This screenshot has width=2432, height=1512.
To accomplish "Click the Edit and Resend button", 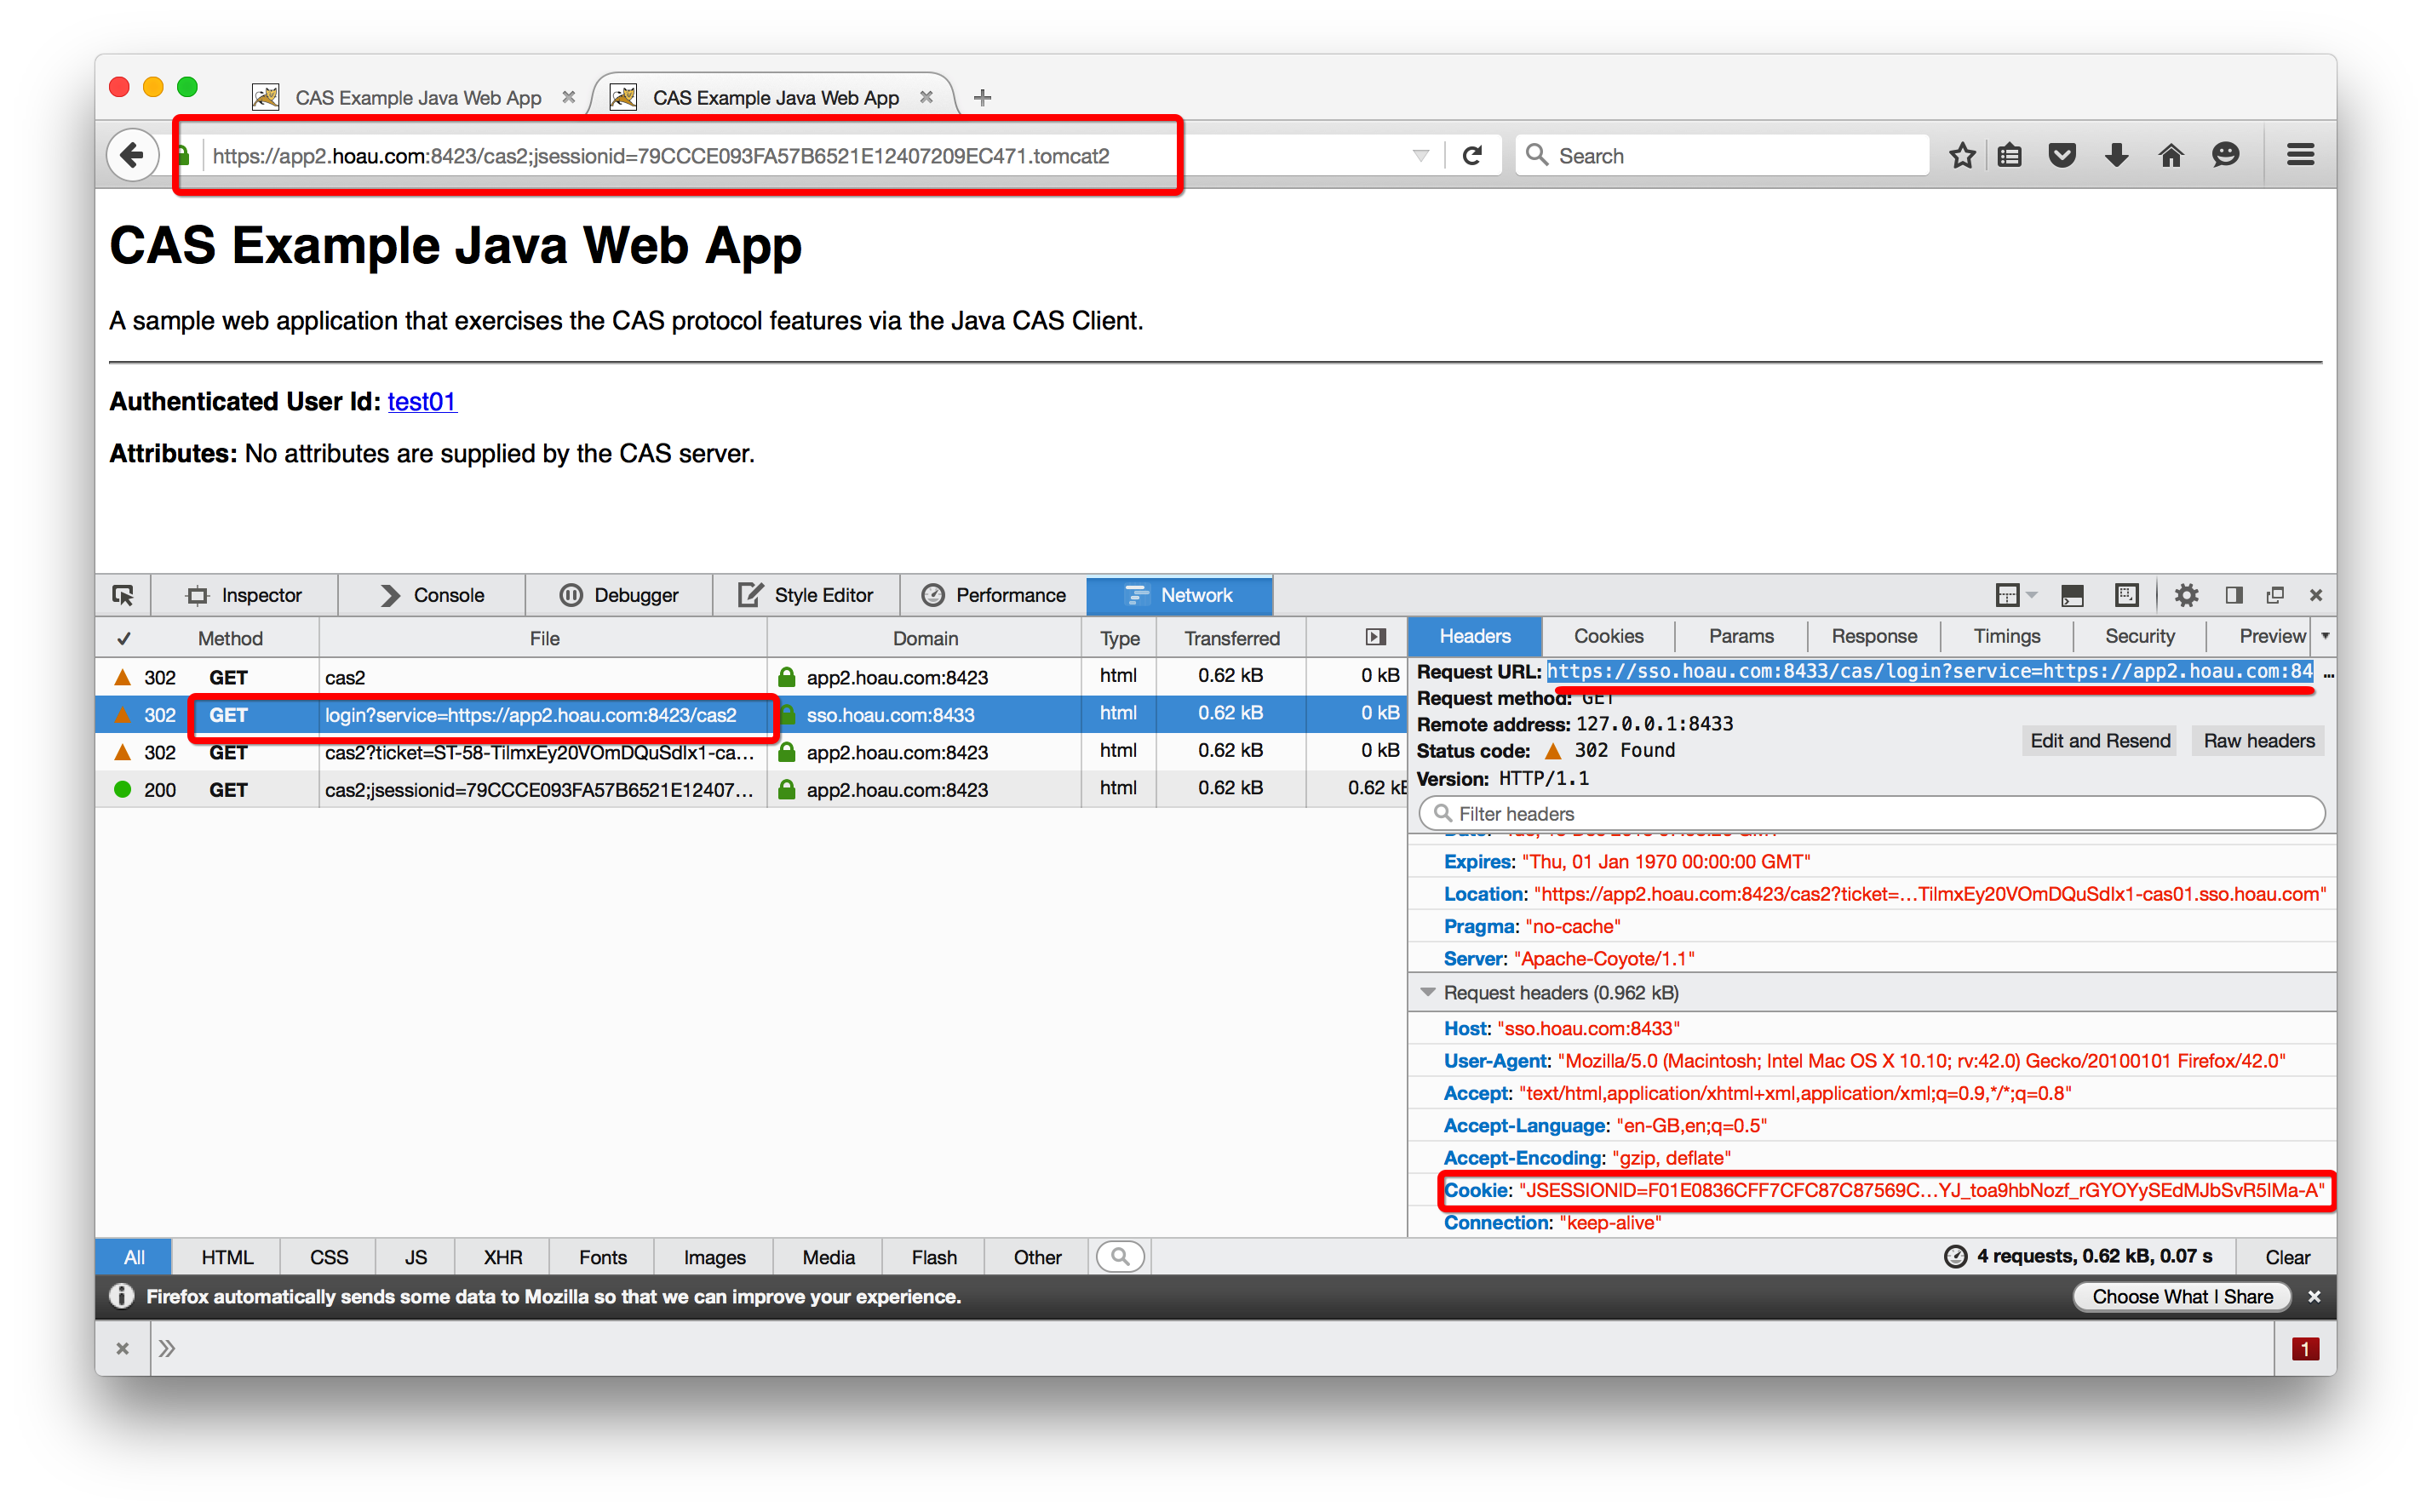I will coord(2099,741).
